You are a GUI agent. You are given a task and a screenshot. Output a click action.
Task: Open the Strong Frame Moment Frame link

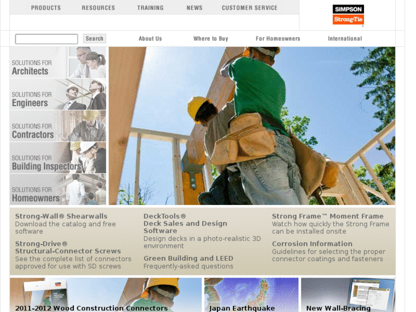click(x=328, y=216)
